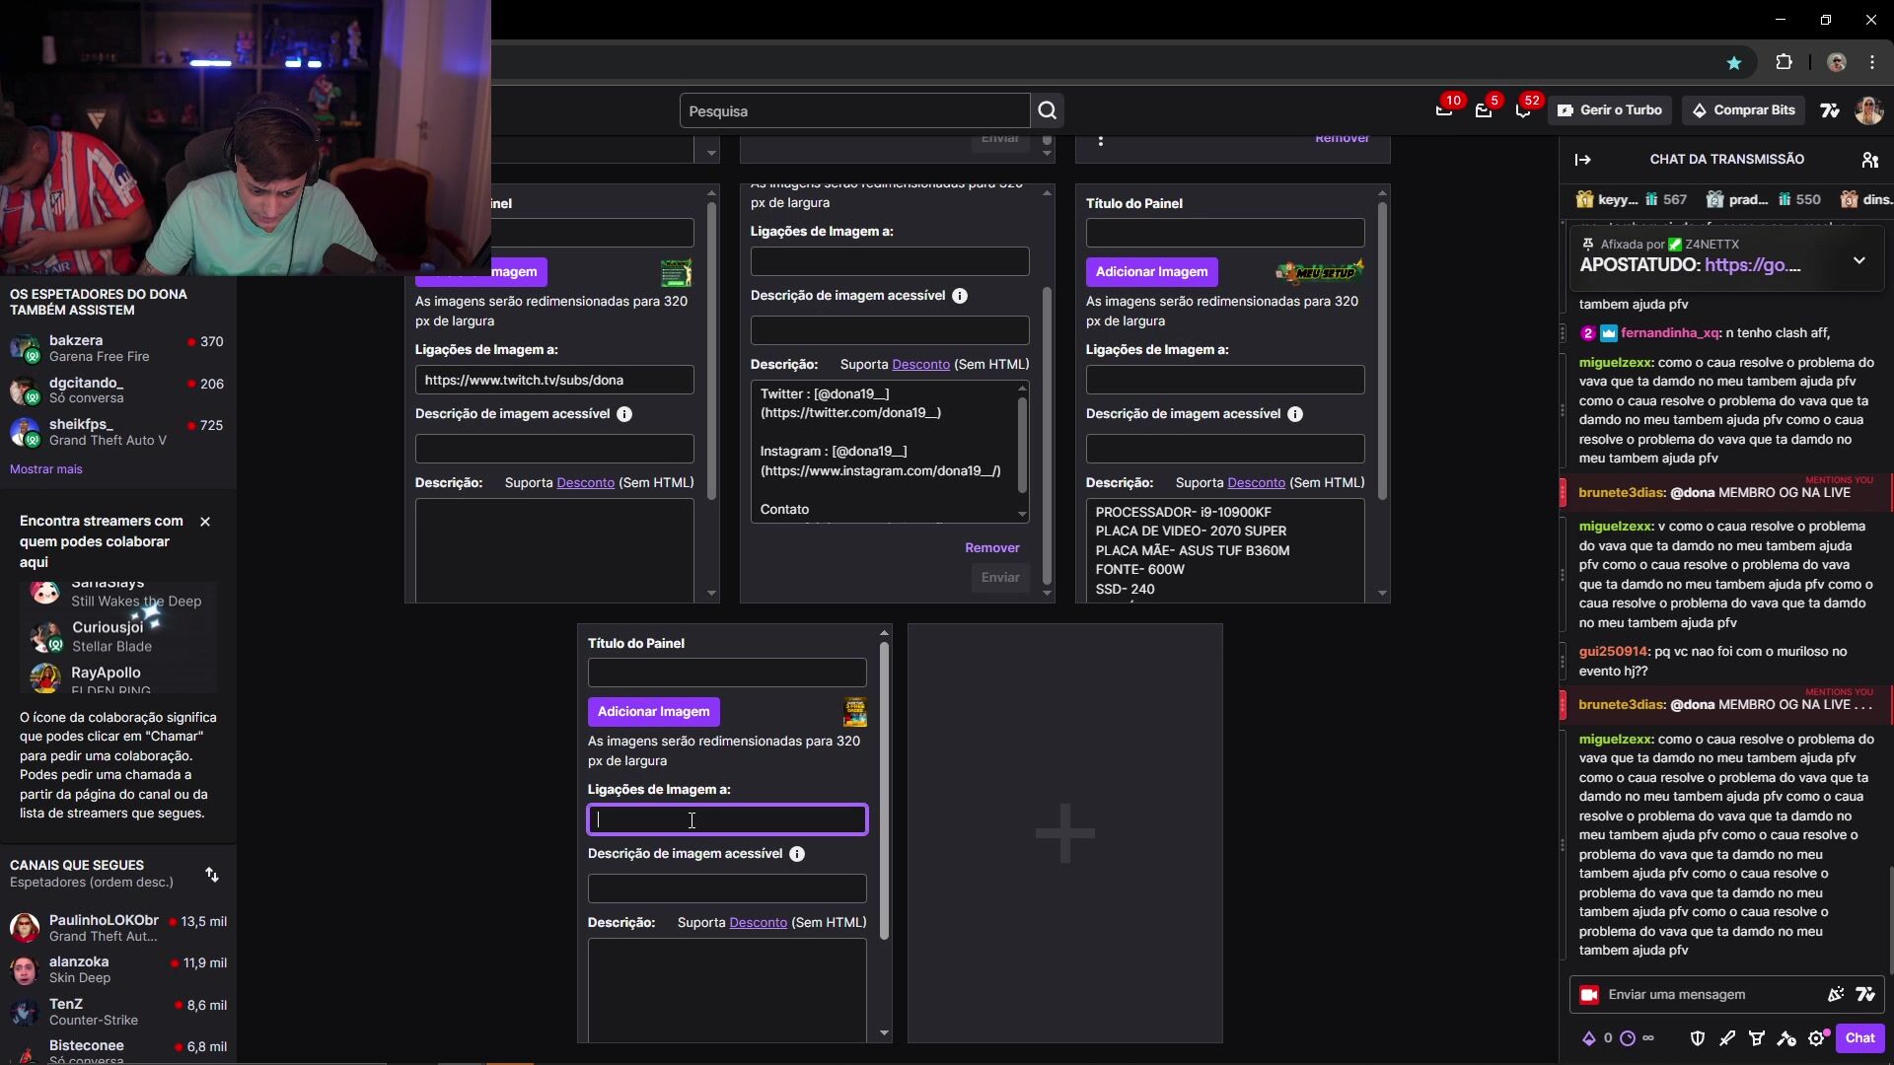Sort followed channels with arrows icon

(x=212, y=875)
